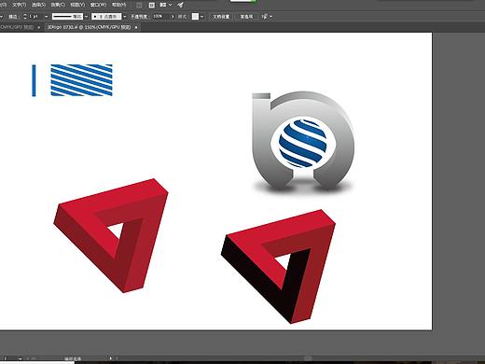Open the 视图(V) View menu
This screenshot has width=485, height=364.
click(77, 5)
